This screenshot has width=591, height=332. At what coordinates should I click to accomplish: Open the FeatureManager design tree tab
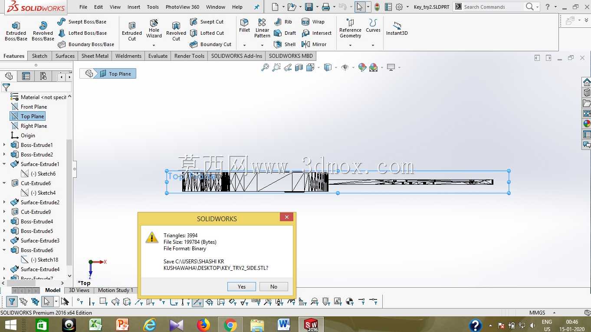(x=9, y=76)
